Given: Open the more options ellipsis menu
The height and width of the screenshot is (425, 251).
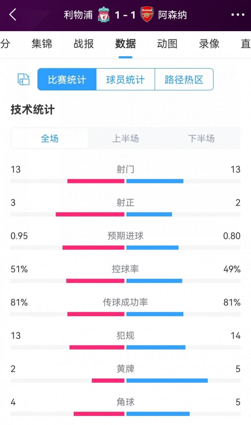Looking at the screenshot, I should pyautogui.click(x=238, y=15).
